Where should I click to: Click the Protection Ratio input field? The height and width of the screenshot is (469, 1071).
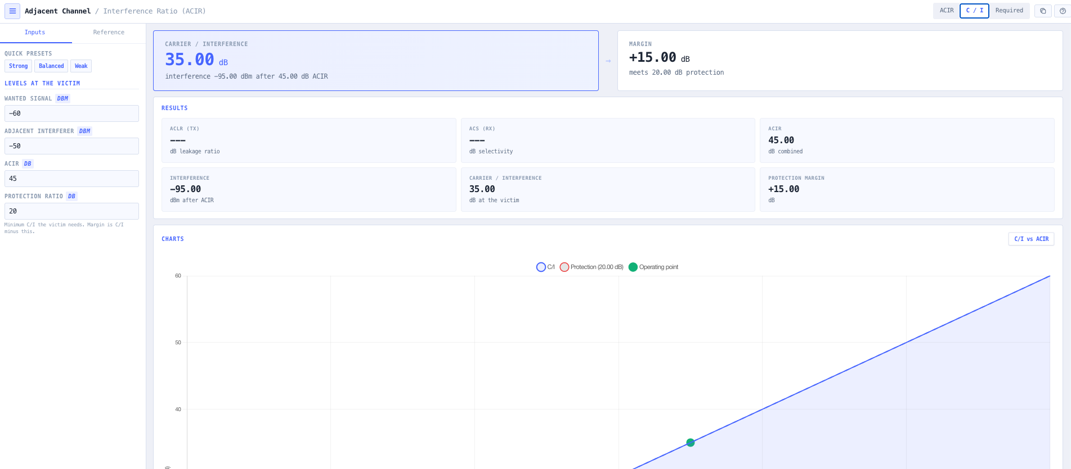pyautogui.click(x=71, y=211)
